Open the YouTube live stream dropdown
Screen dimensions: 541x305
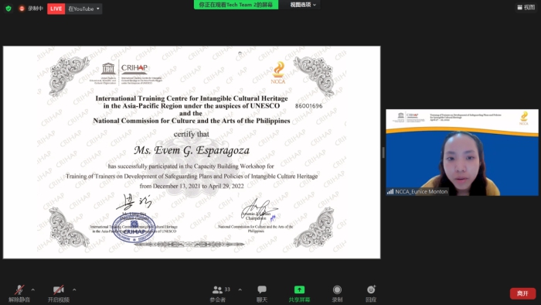point(83,9)
